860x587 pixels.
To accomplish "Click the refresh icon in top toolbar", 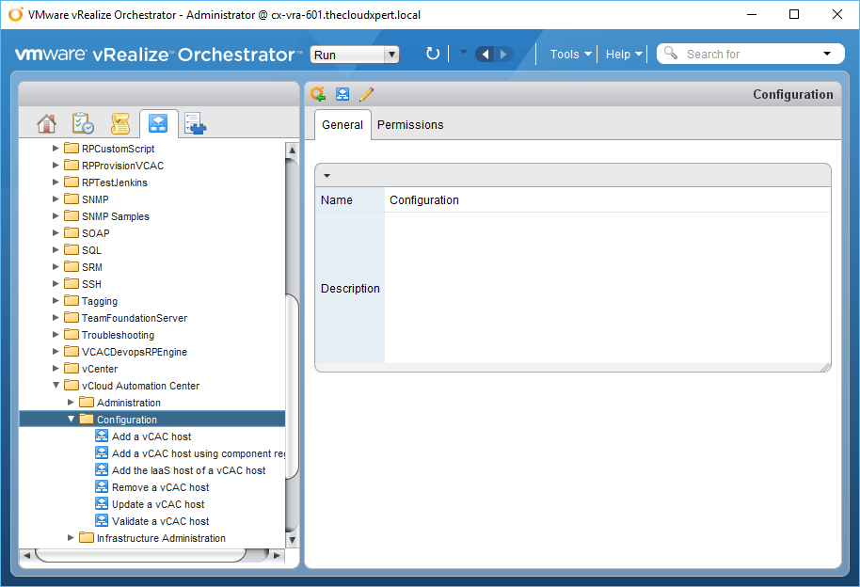I will [433, 54].
